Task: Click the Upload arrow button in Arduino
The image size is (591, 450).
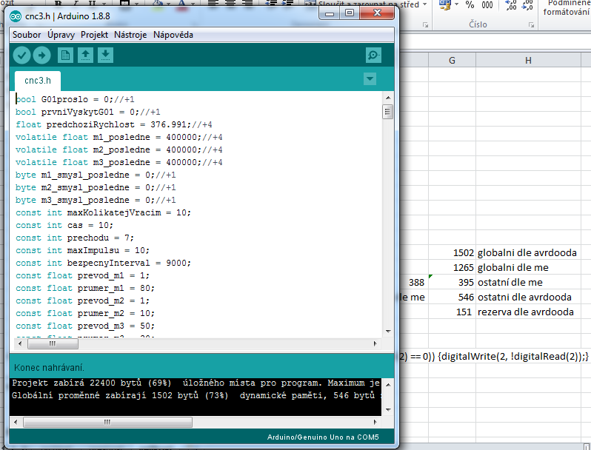Action: (41, 56)
